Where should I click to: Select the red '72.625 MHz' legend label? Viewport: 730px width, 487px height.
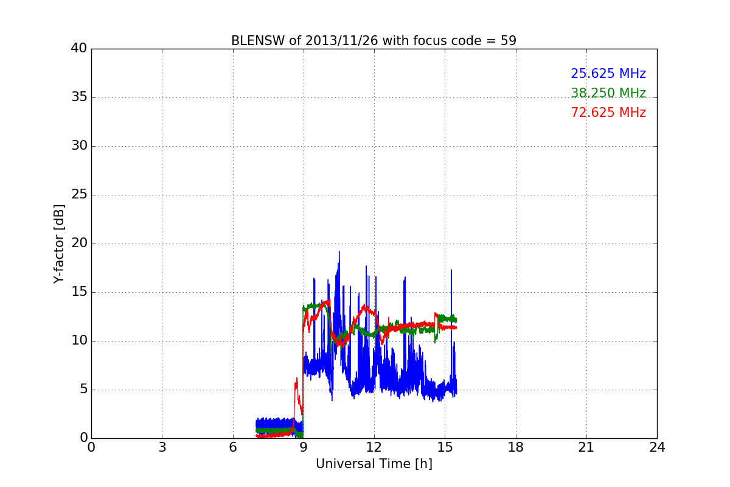pos(608,113)
